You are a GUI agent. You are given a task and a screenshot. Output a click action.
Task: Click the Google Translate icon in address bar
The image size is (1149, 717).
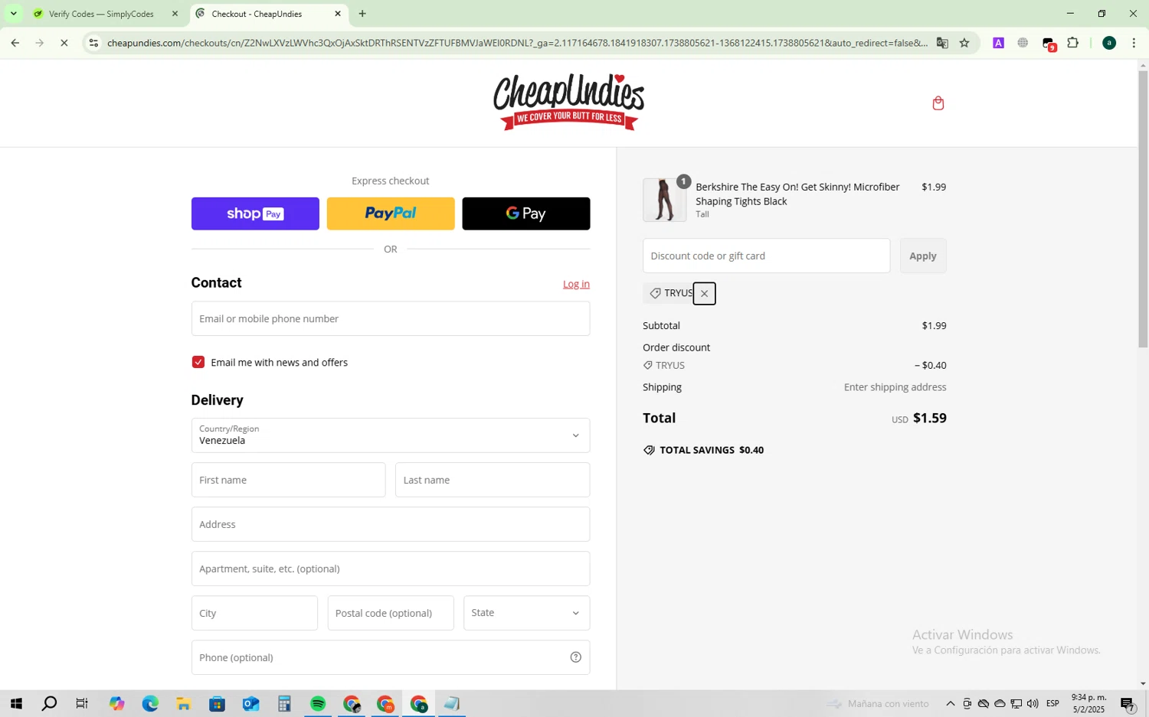942,43
